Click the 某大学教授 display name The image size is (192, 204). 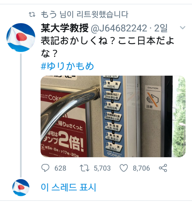[x=65, y=28]
